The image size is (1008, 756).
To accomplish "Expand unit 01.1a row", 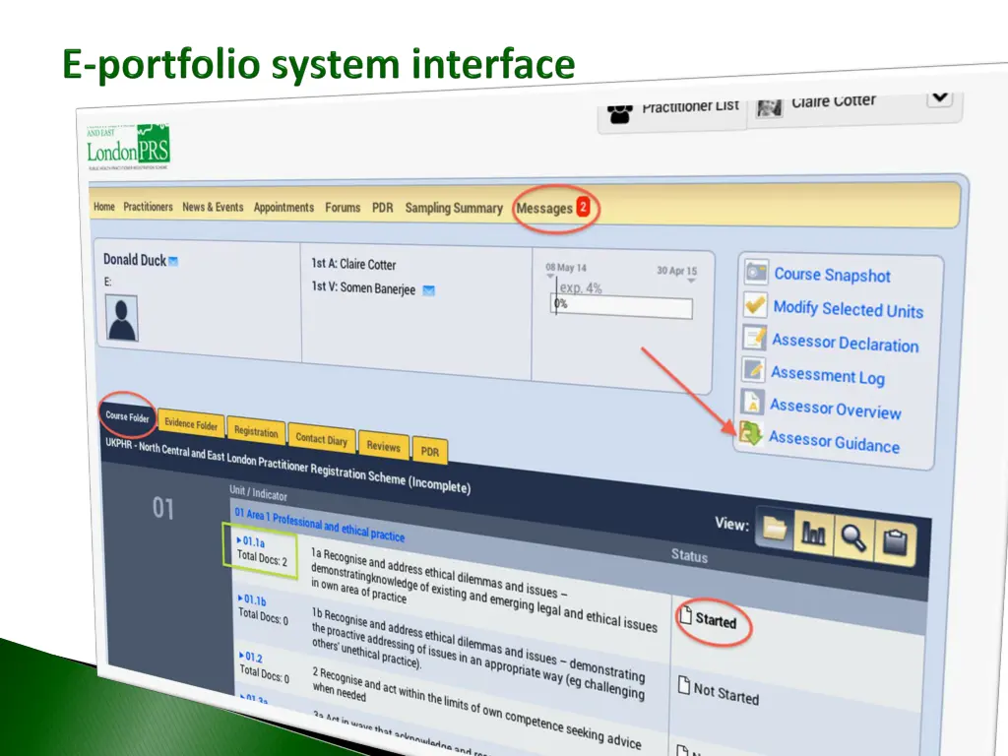I will coord(250,542).
